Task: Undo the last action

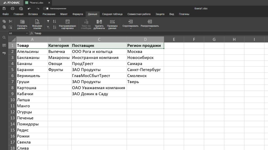Action: coord(29,9)
